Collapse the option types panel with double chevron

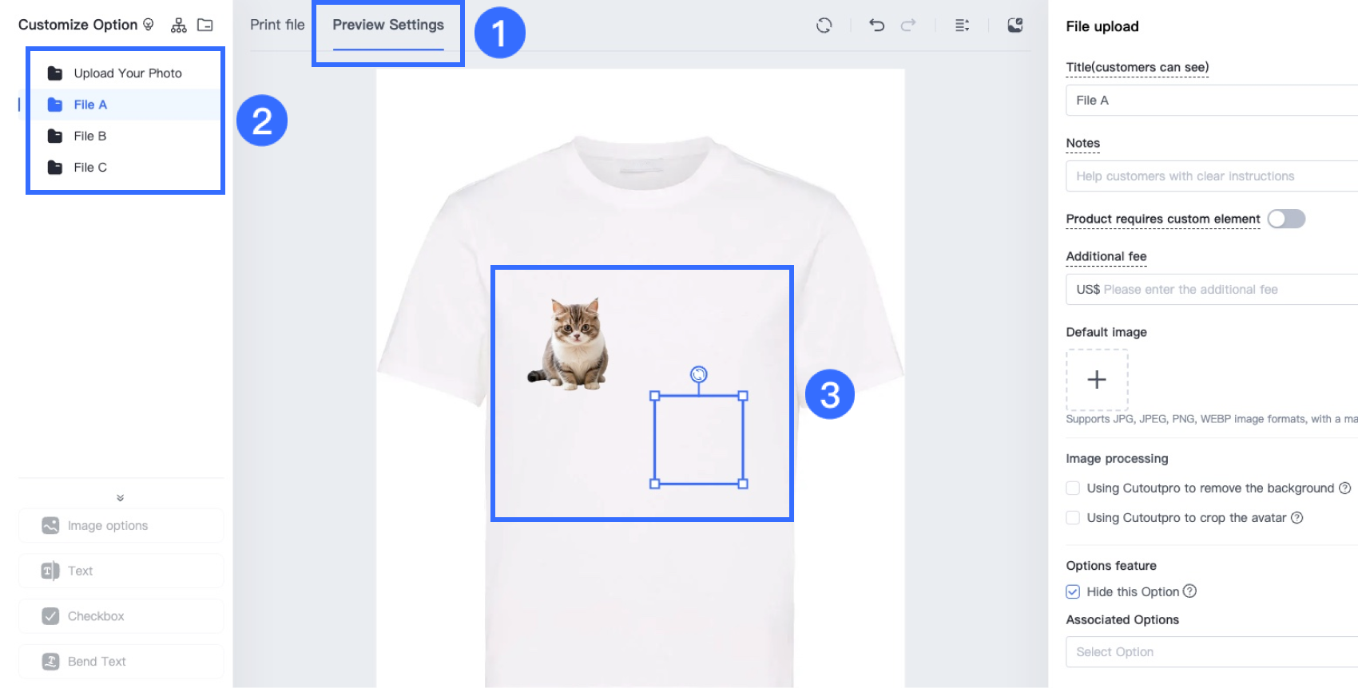(121, 498)
